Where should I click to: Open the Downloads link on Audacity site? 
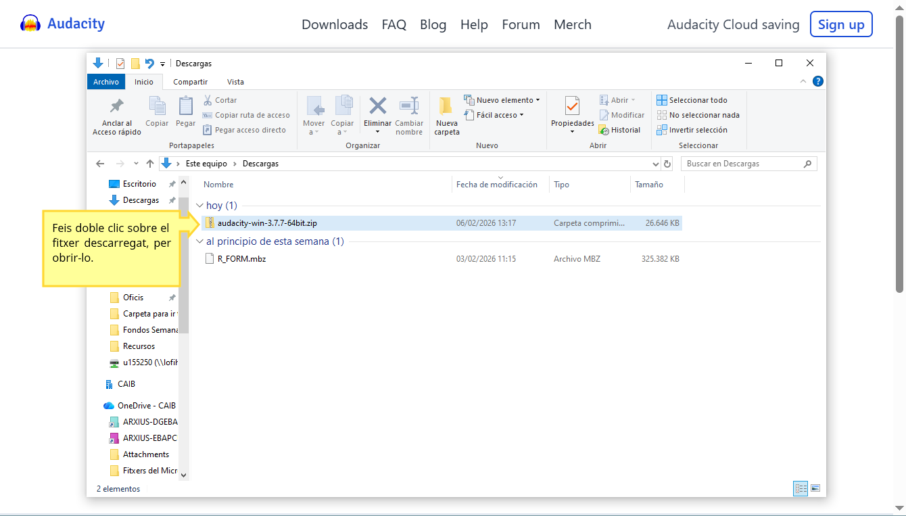tap(335, 25)
